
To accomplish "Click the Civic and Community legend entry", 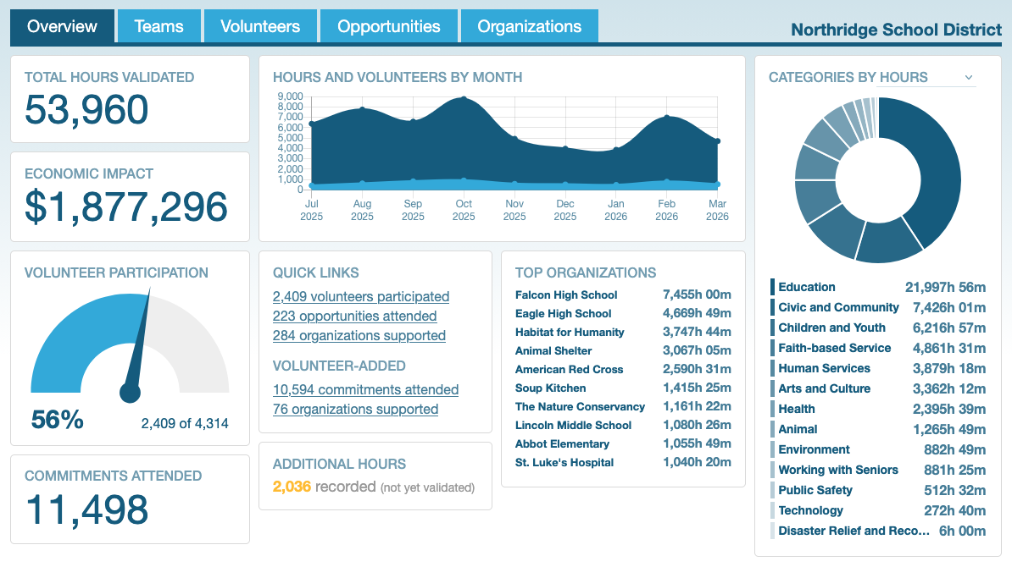I will [839, 307].
